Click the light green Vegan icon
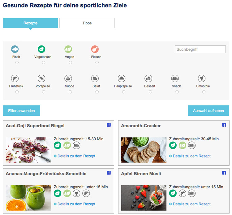Image resolution: width=232 pixels, height=215 pixels. click(x=68, y=49)
